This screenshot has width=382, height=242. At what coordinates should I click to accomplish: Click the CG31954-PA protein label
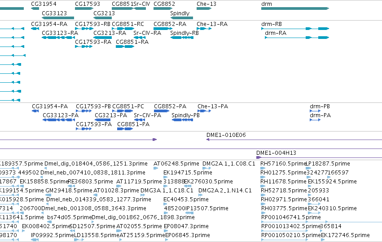50,106
